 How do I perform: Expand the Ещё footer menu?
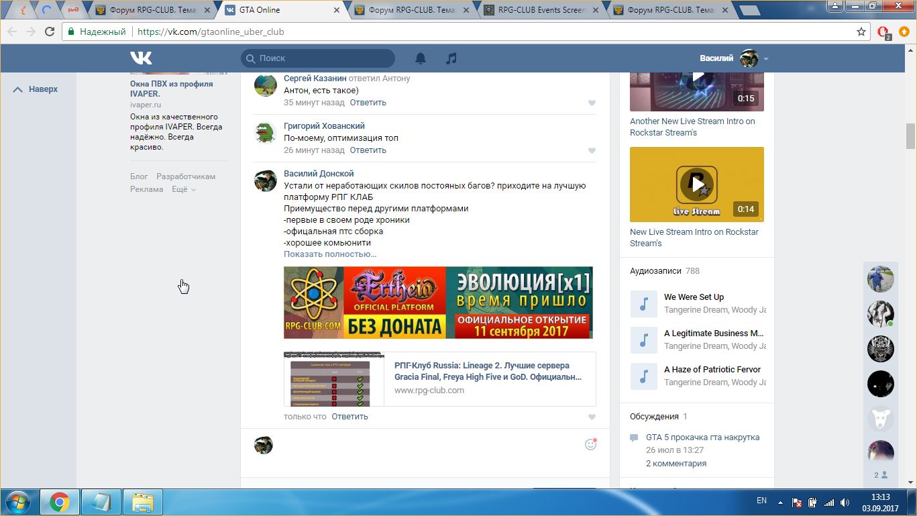click(x=184, y=189)
